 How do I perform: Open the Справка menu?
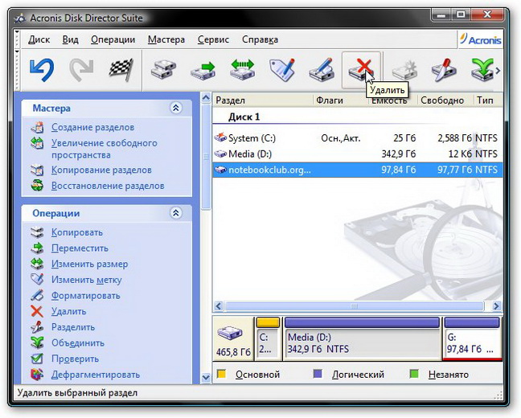pyautogui.click(x=260, y=39)
